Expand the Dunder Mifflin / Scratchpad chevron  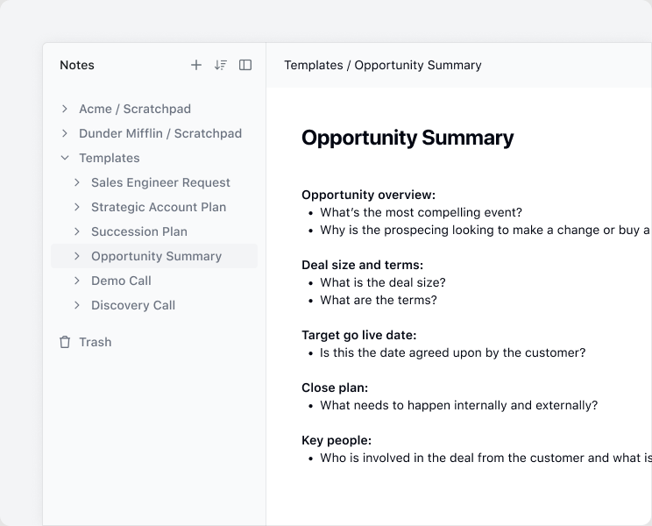point(65,133)
